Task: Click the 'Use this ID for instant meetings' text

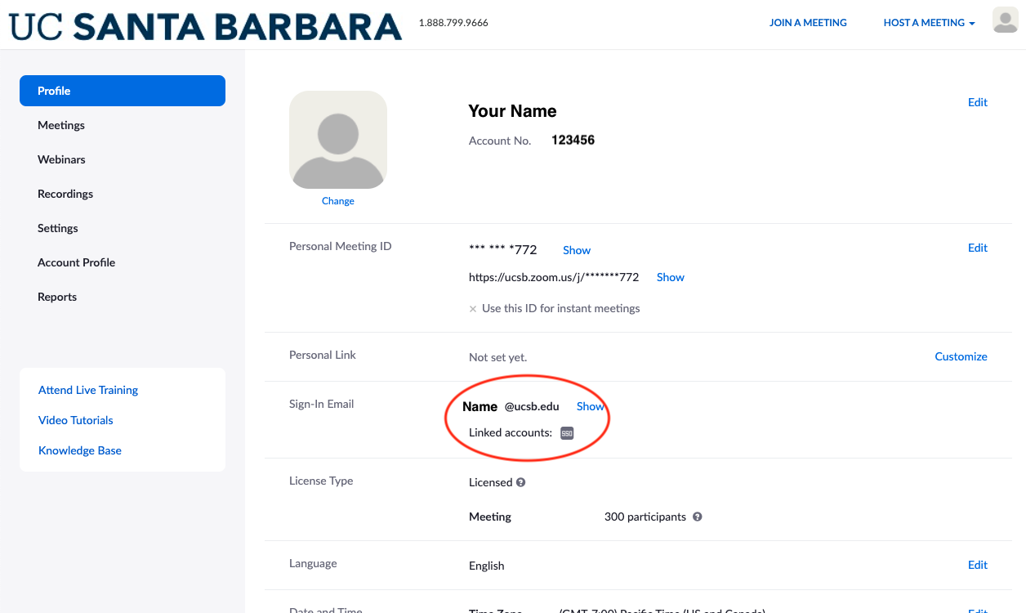Action: pyautogui.click(x=561, y=308)
